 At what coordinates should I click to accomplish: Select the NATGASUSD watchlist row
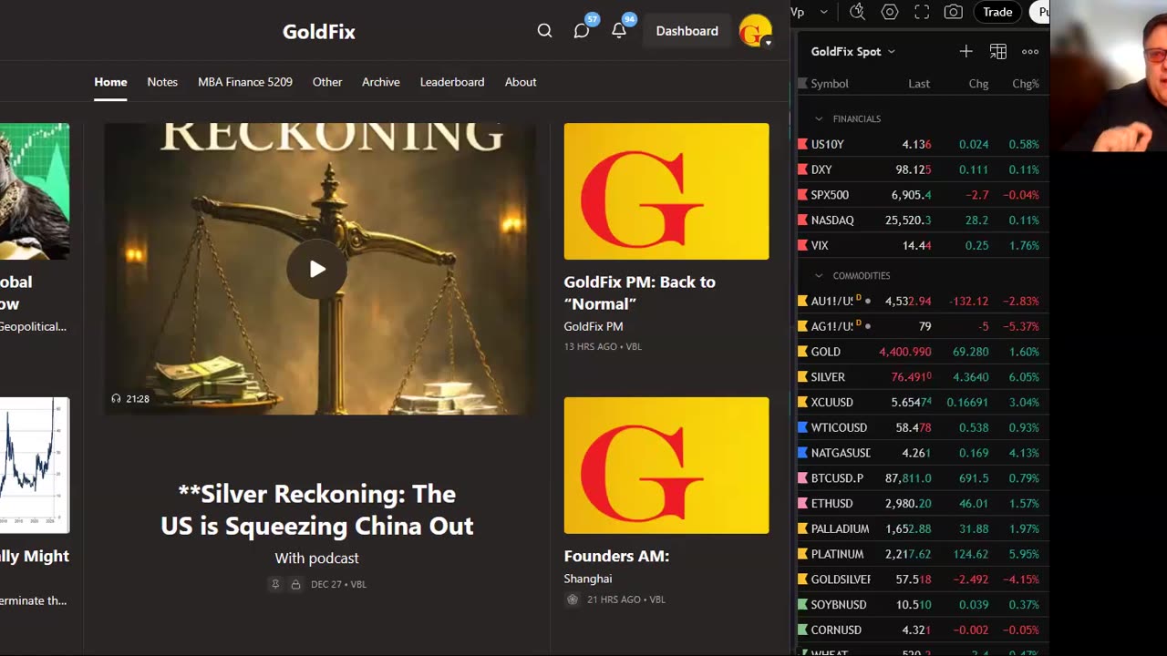(923, 453)
